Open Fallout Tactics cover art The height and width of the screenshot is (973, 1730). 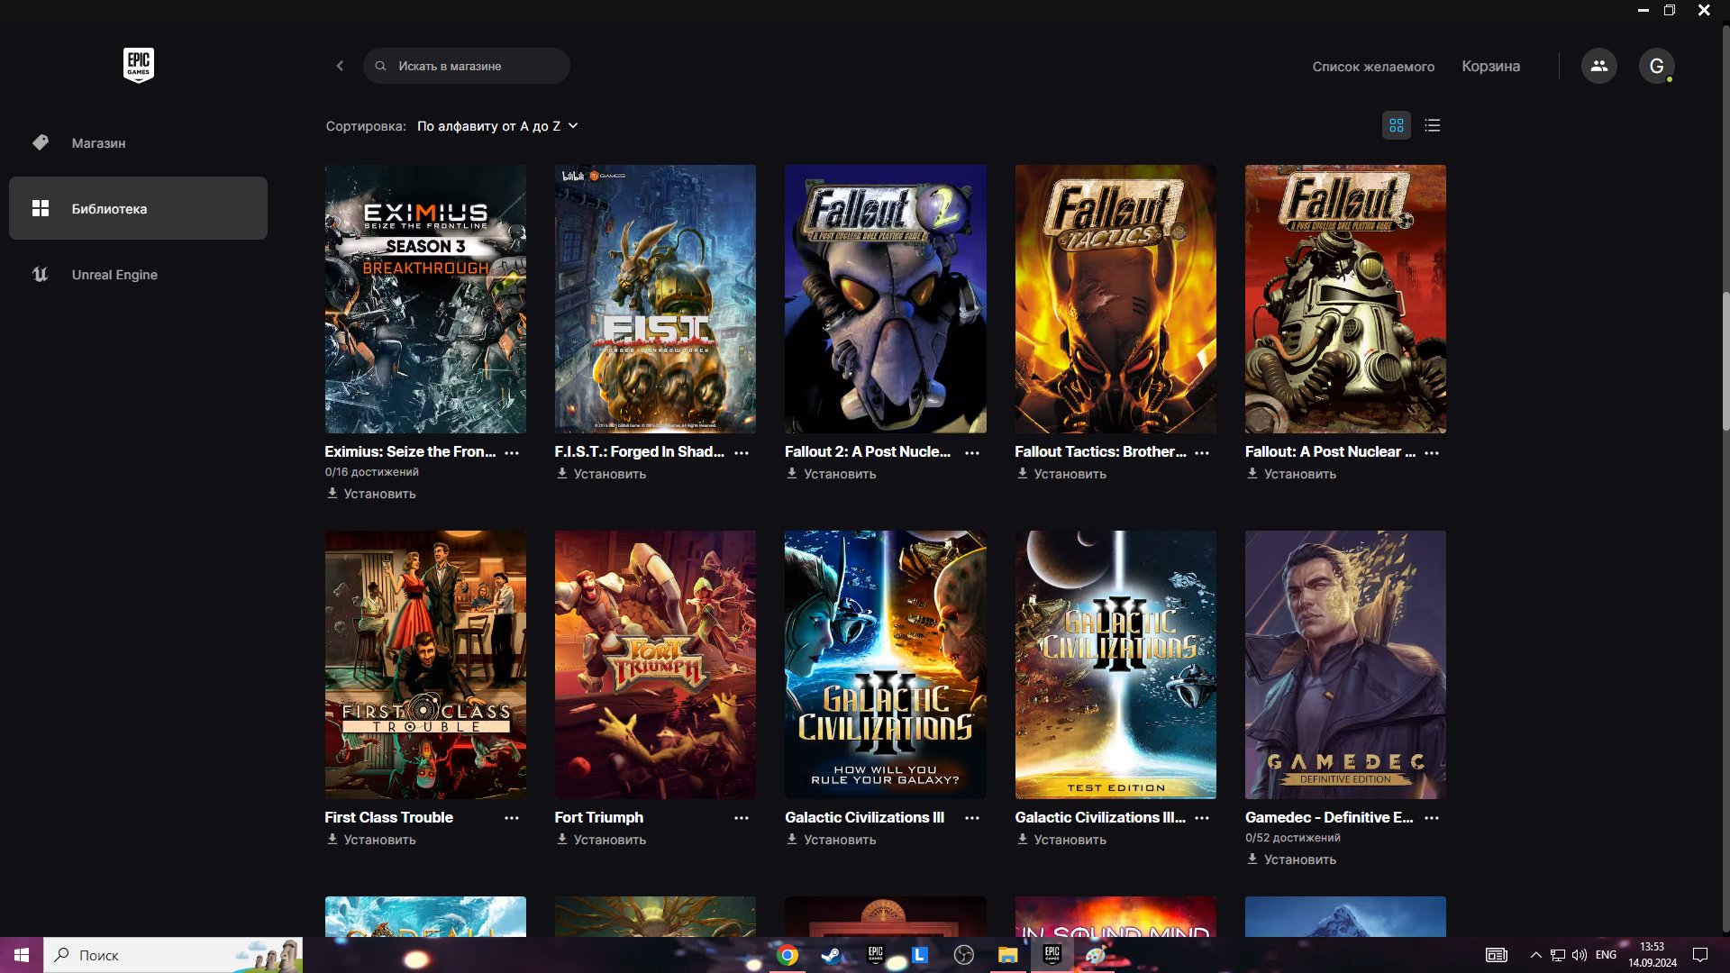(1115, 299)
